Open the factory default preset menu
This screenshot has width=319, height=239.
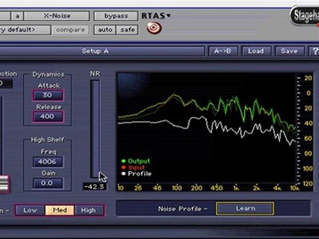[25, 30]
